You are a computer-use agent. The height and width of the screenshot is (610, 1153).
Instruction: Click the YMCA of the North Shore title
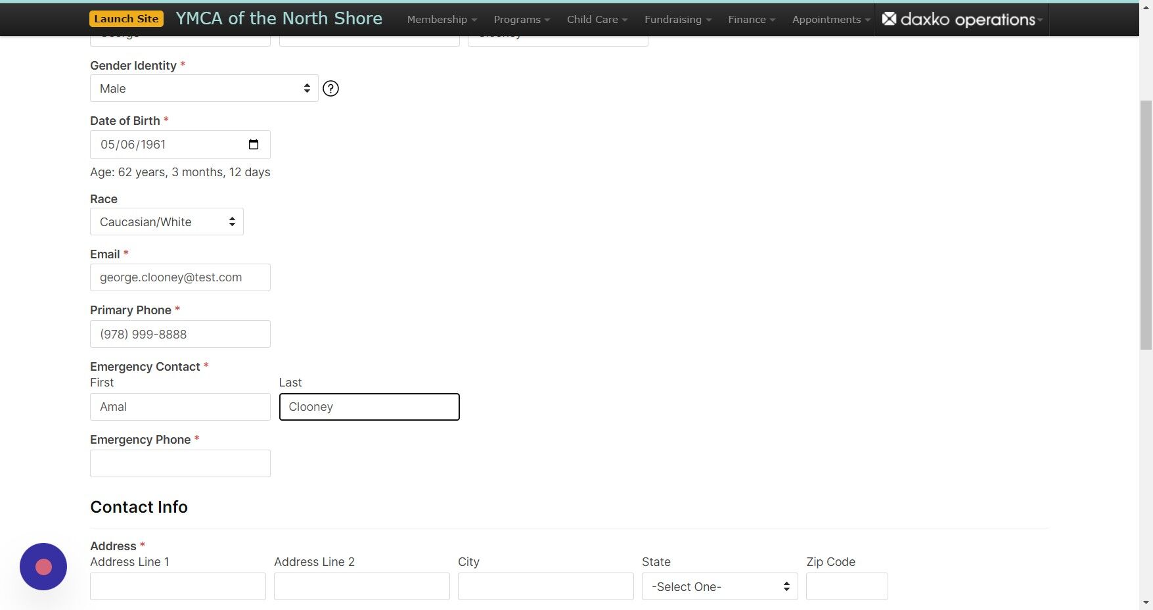tap(279, 18)
